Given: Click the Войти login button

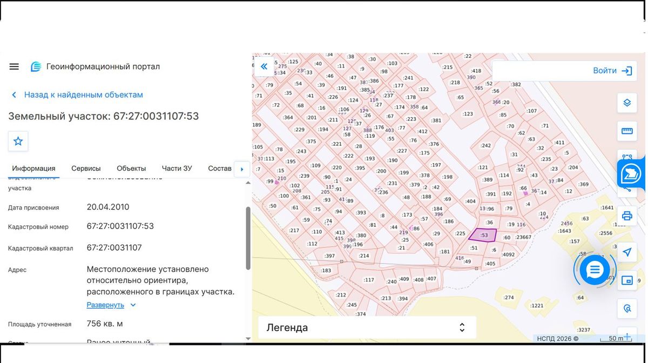Looking at the screenshot, I should point(612,71).
